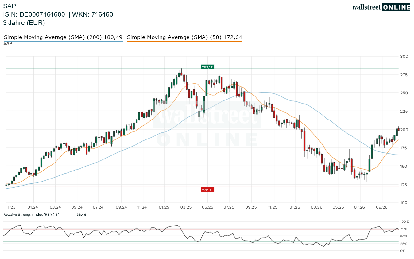Click the 225 price axis label
The height and width of the screenshot is (259, 414).
pyautogui.click(x=404, y=111)
